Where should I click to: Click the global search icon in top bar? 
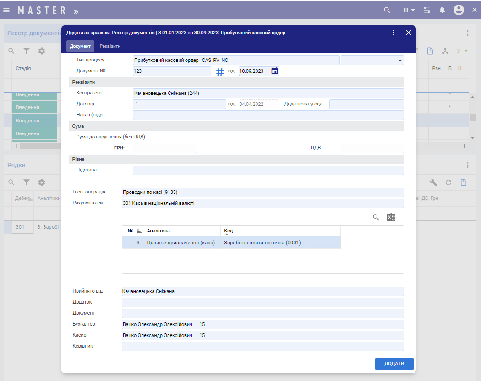point(387,10)
